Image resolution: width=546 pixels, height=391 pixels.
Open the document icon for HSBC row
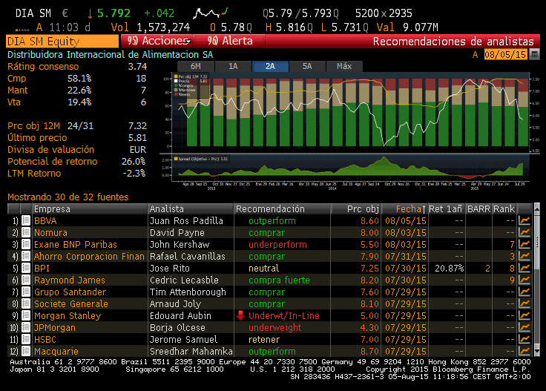pos(26,339)
